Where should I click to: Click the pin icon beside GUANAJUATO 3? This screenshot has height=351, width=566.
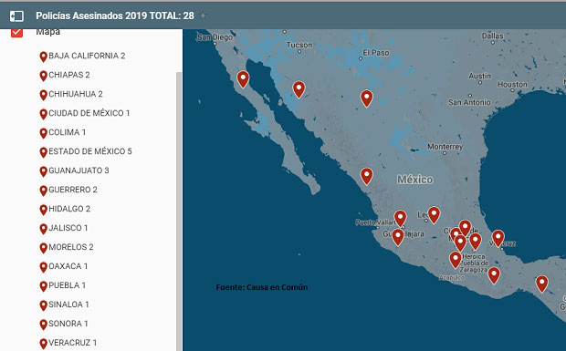pyautogui.click(x=43, y=171)
